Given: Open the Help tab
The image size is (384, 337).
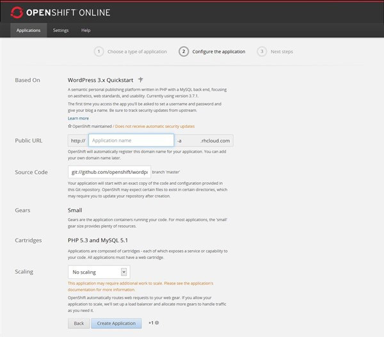Looking at the screenshot, I should point(86,30).
